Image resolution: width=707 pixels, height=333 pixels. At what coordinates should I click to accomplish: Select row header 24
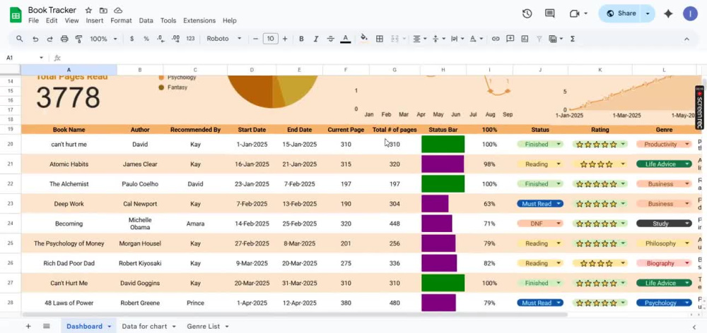click(11, 224)
